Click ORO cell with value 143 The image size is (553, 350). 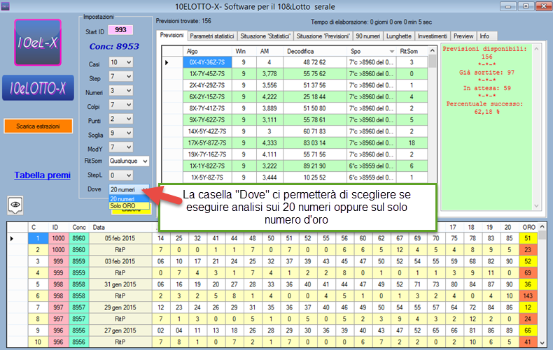[x=528, y=296]
